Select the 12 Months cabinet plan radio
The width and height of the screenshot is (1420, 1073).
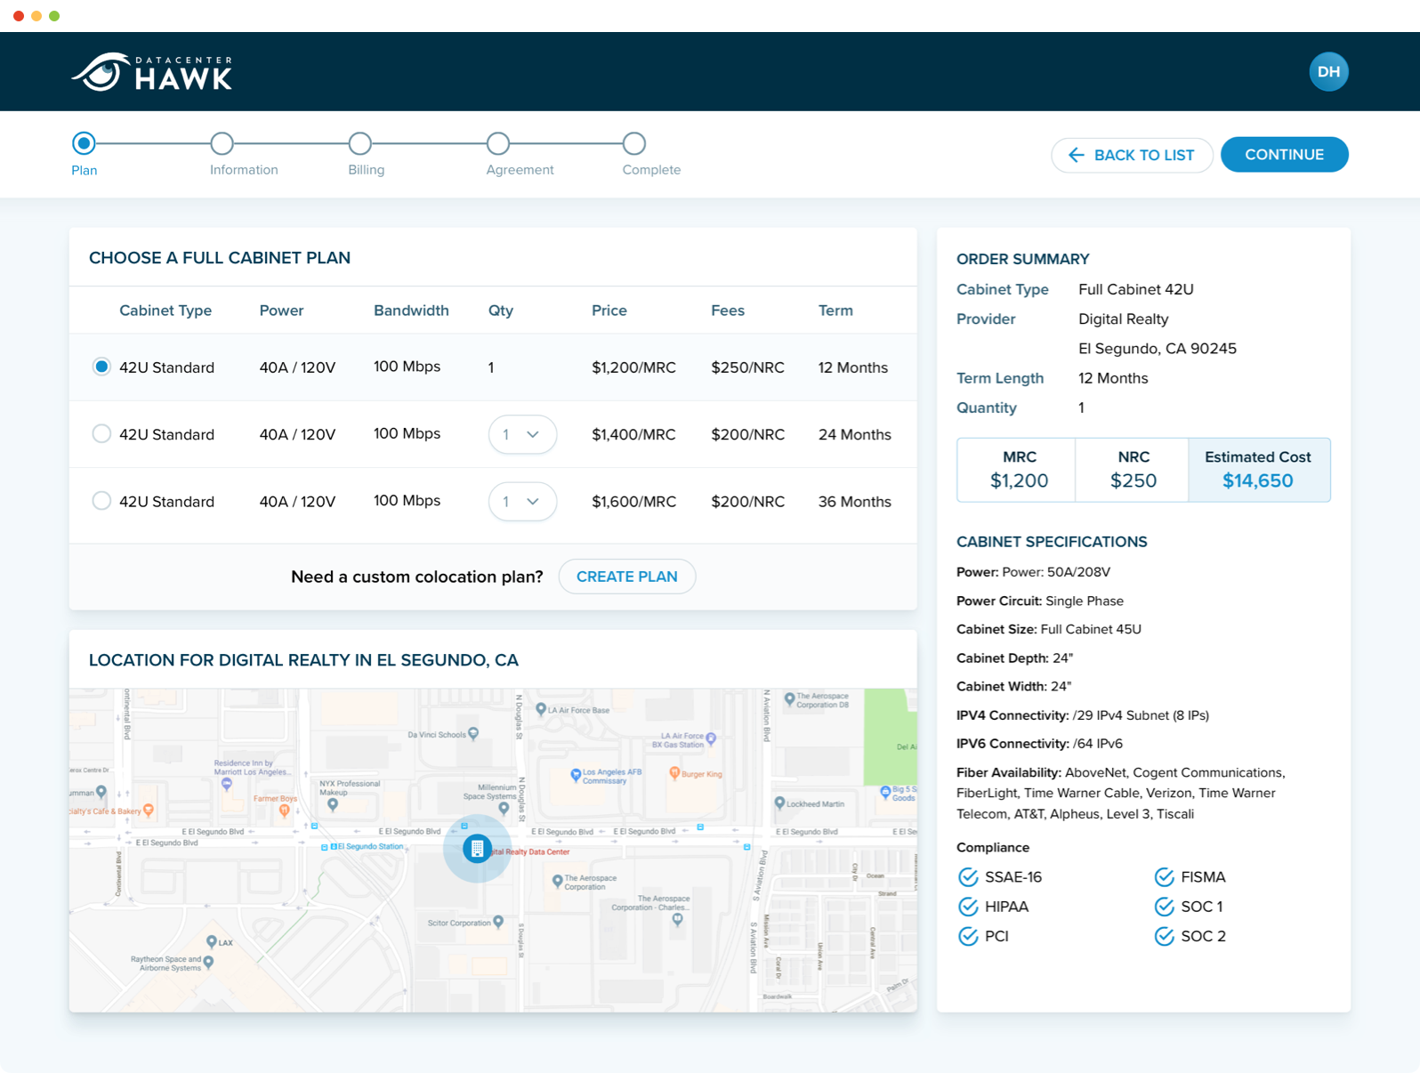[x=101, y=367]
